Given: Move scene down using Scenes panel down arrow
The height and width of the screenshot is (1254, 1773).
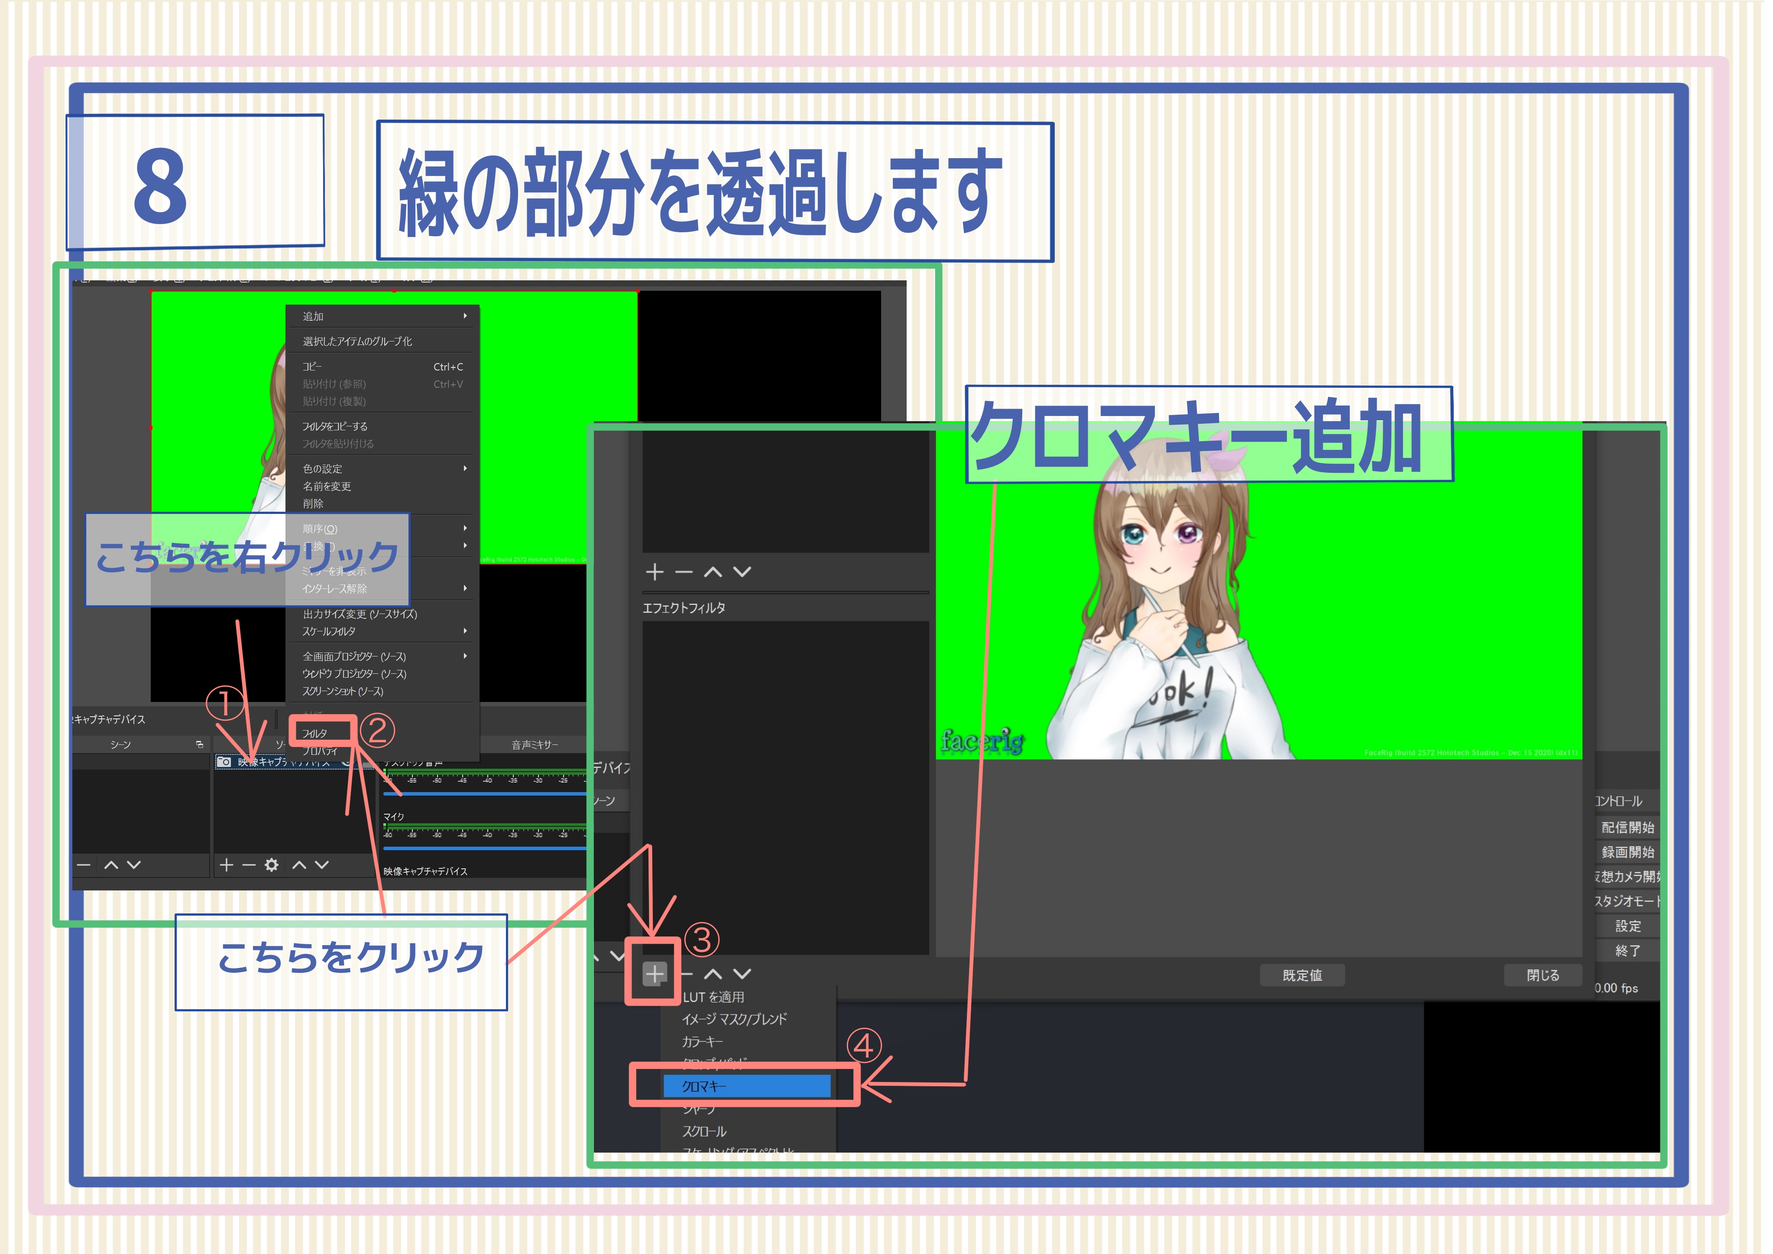Looking at the screenshot, I should pyautogui.click(x=133, y=865).
